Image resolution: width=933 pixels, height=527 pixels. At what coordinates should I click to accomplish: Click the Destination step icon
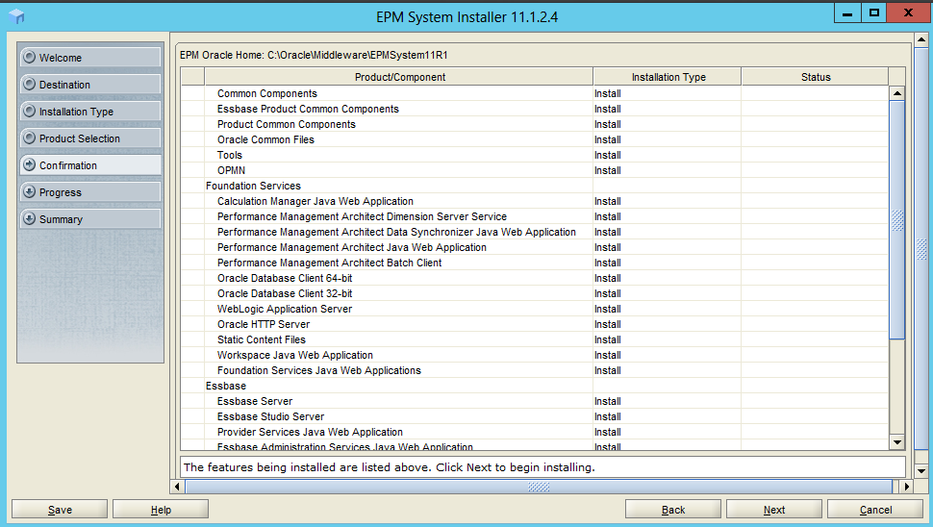point(29,84)
